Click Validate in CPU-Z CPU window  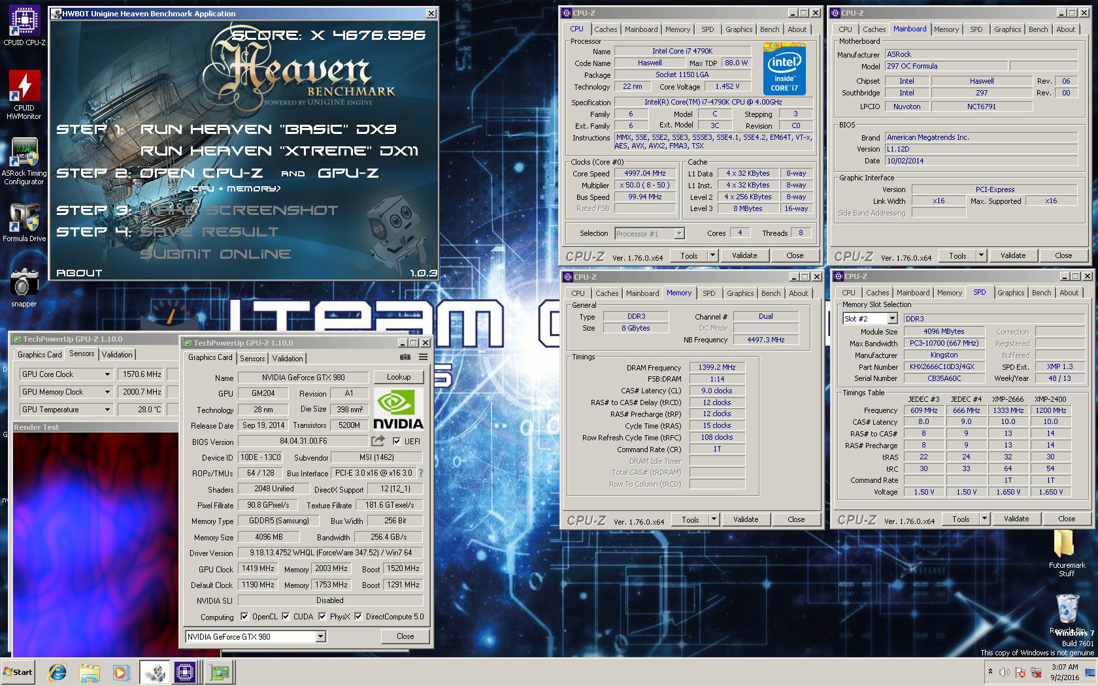click(x=744, y=255)
